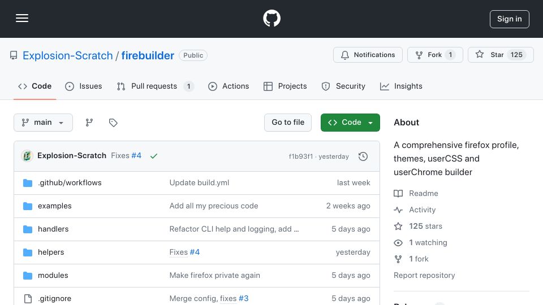Open 'Refactor CLI help and logging' commit
The image size is (543, 305).
[x=234, y=229]
